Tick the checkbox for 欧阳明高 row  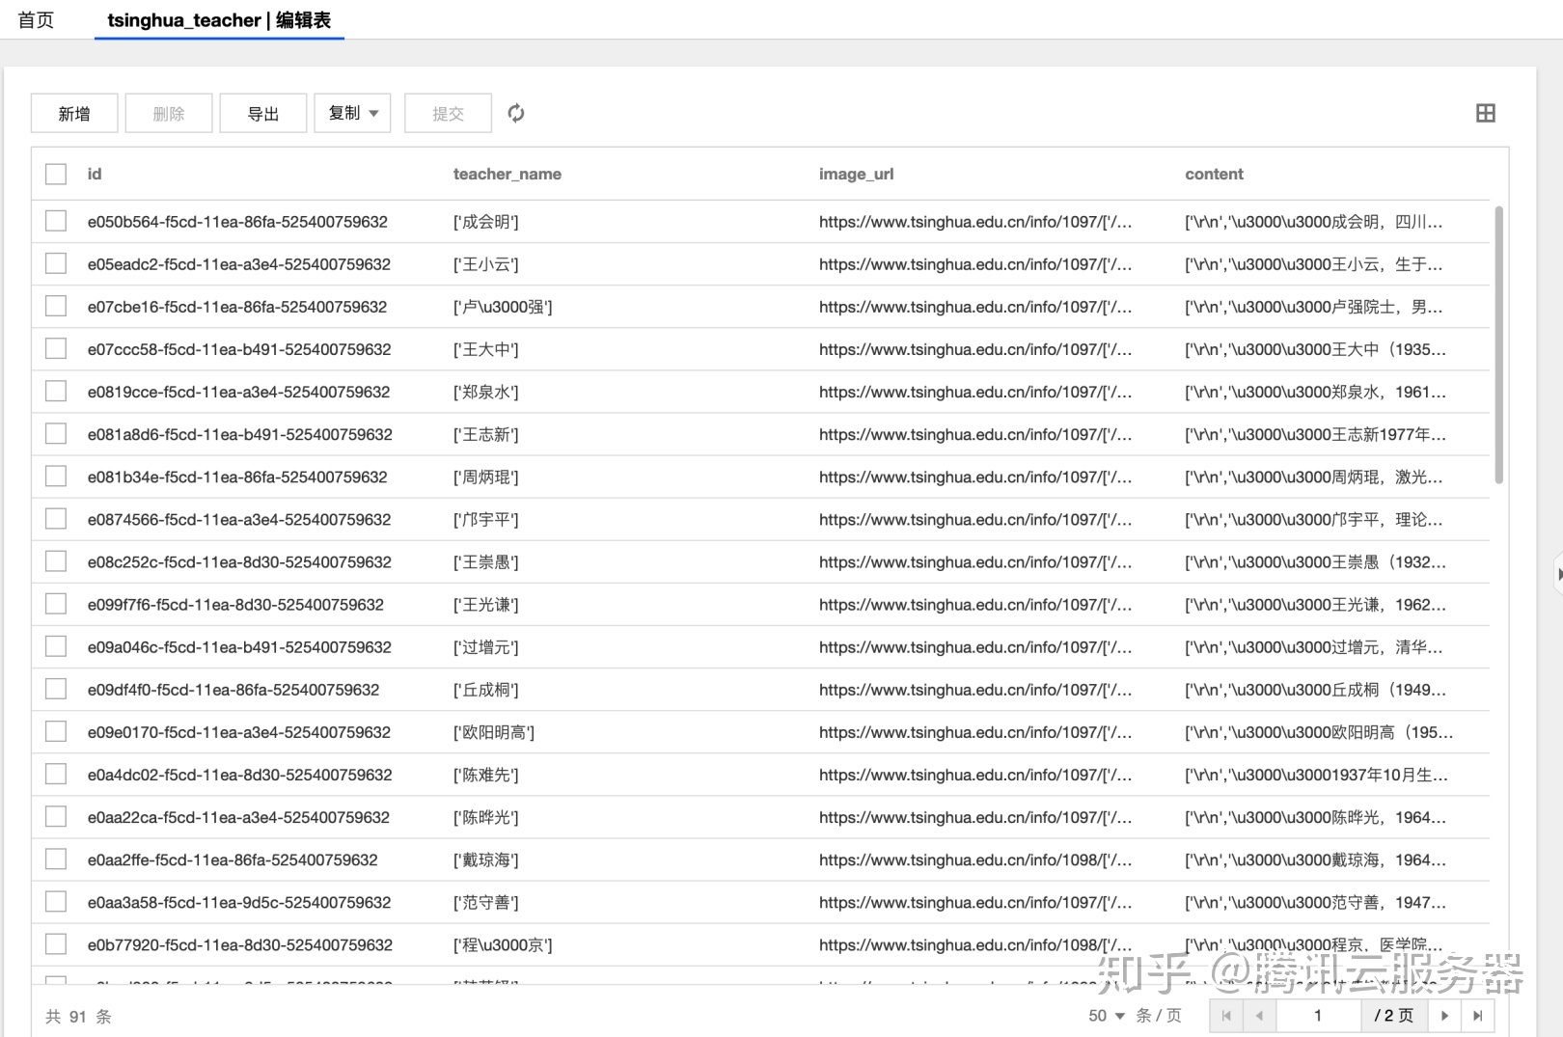click(56, 731)
